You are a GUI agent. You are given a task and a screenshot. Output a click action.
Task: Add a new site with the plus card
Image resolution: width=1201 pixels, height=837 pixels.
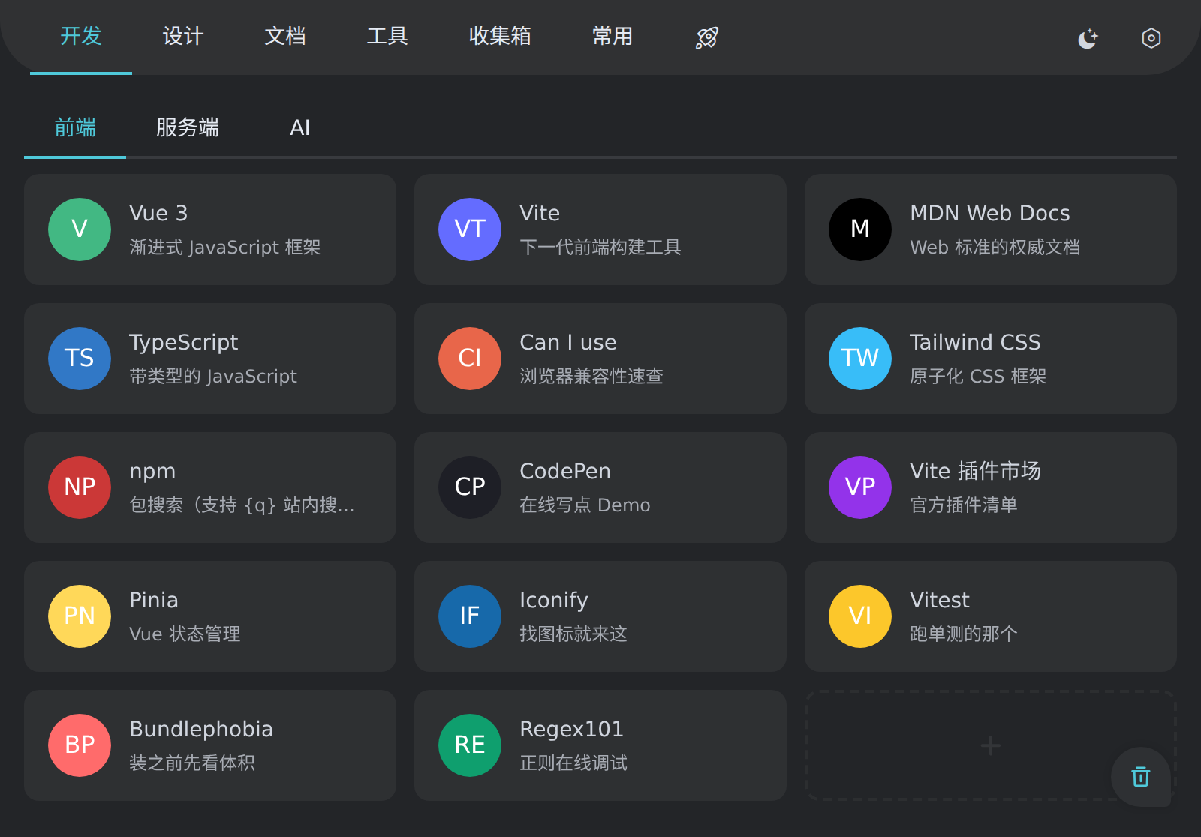click(991, 745)
